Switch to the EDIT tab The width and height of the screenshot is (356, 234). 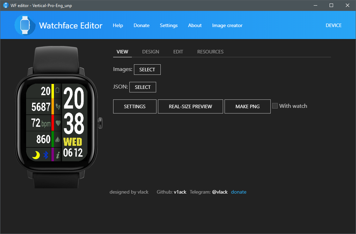178,52
